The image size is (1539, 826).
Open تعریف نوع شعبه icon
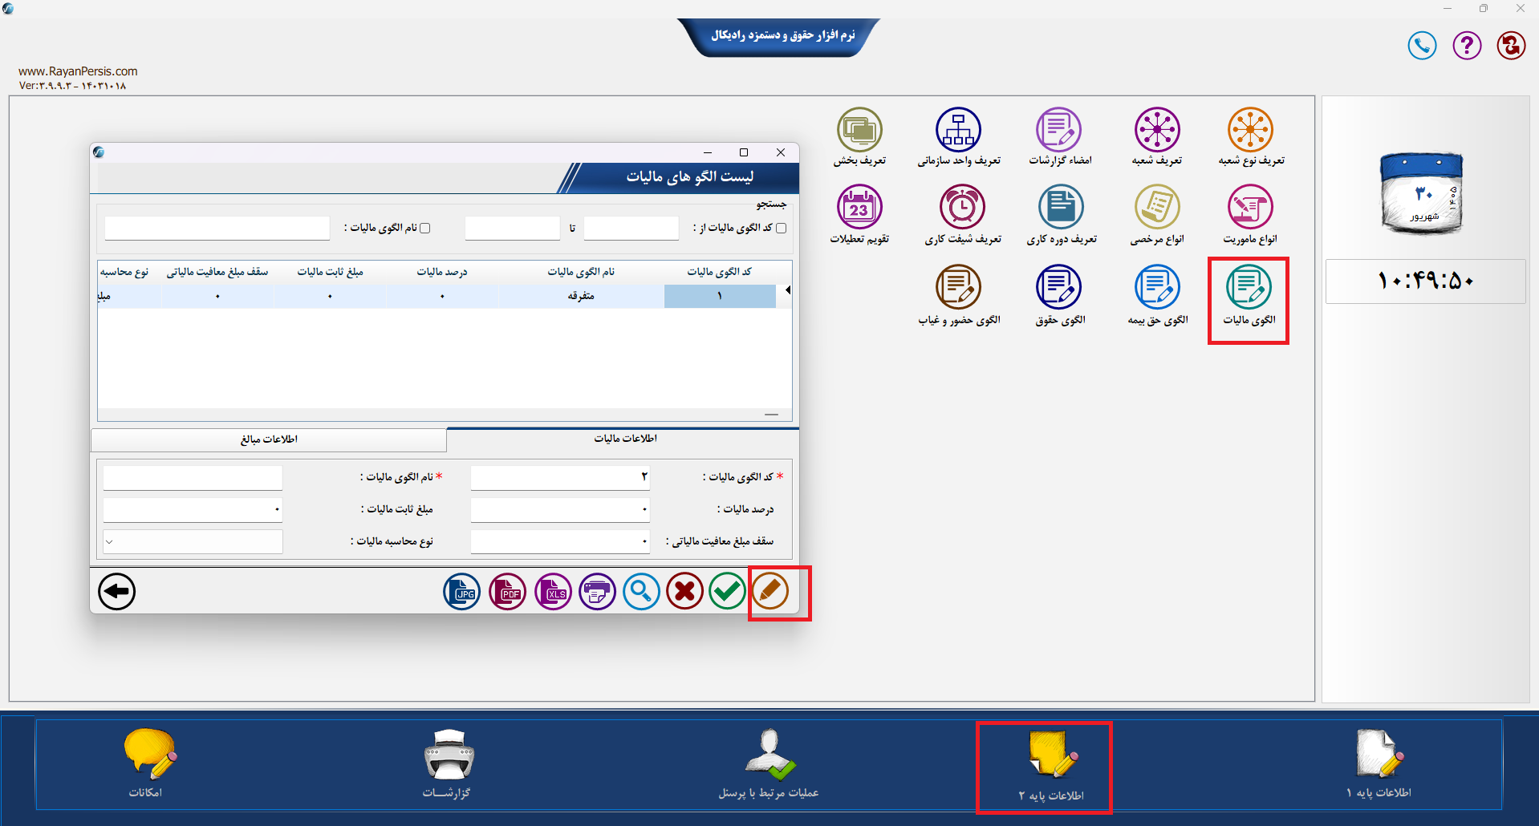tap(1250, 130)
